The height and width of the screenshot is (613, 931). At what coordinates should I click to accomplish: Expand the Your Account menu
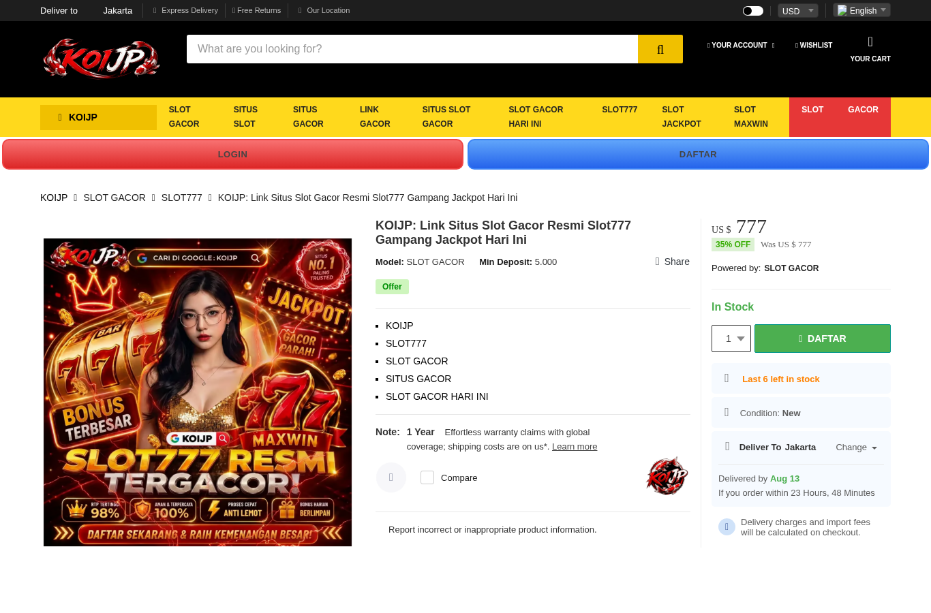741,46
